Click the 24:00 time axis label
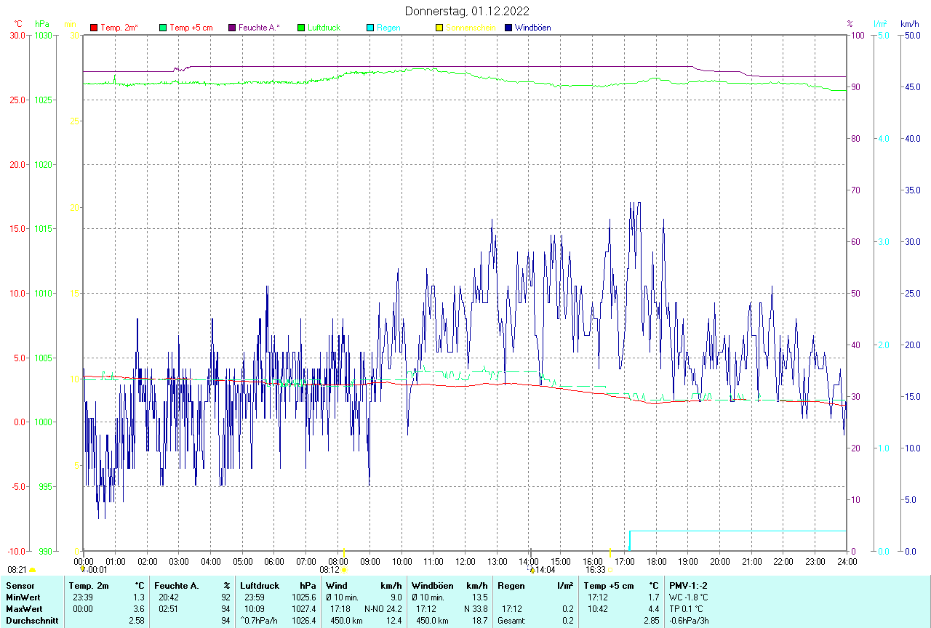The width and height of the screenshot is (931, 628). (x=847, y=562)
